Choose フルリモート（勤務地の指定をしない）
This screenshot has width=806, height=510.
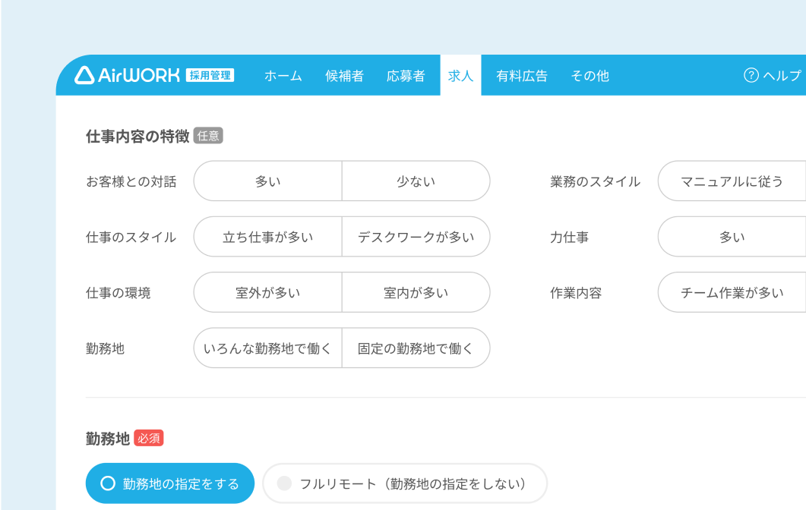coord(404,483)
